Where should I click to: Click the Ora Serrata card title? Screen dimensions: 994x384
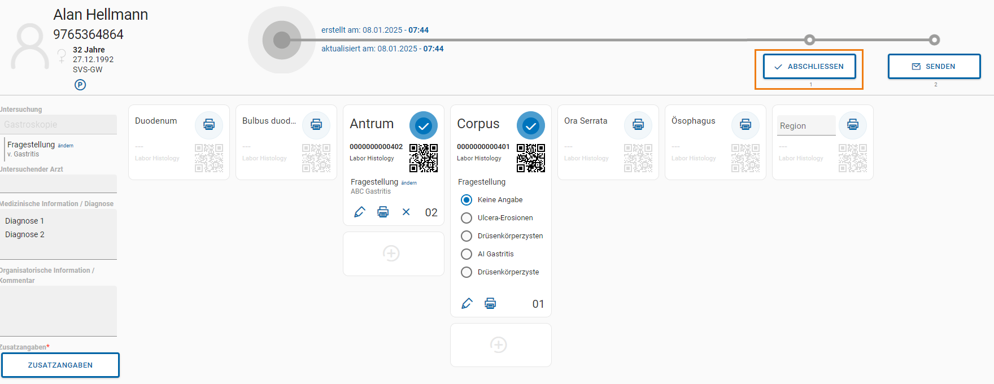(586, 121)
